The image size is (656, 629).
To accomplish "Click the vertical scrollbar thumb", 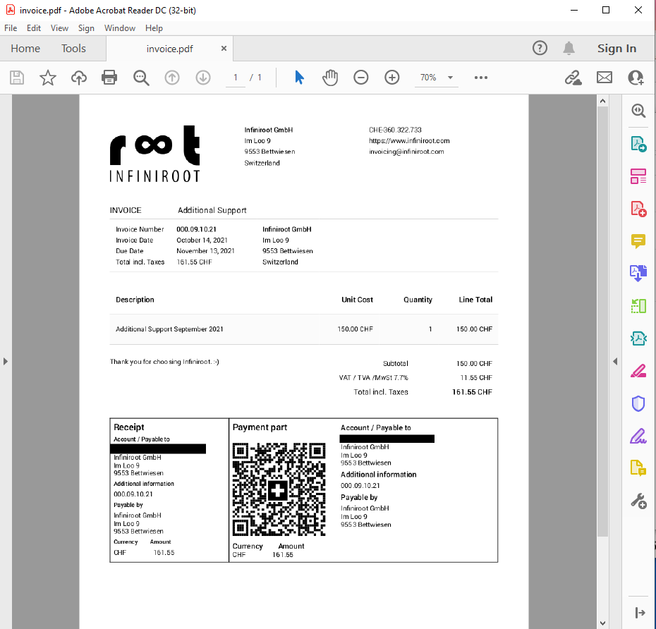I will (602, 321).
